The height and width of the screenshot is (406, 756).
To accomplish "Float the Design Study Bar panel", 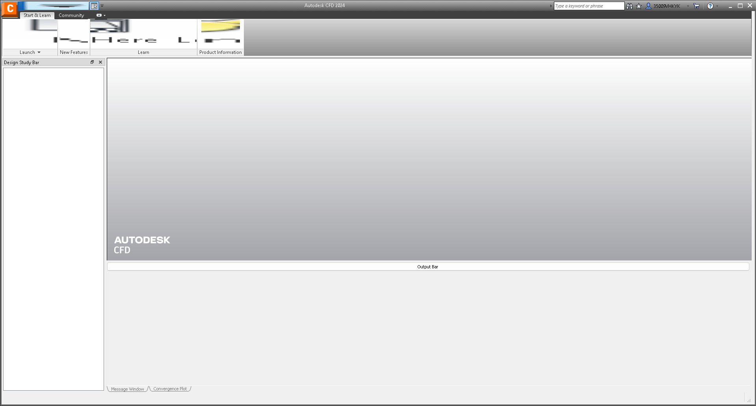I will [x=92, y=62].
